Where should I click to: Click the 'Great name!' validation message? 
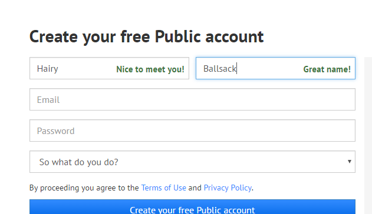point(327,69)
